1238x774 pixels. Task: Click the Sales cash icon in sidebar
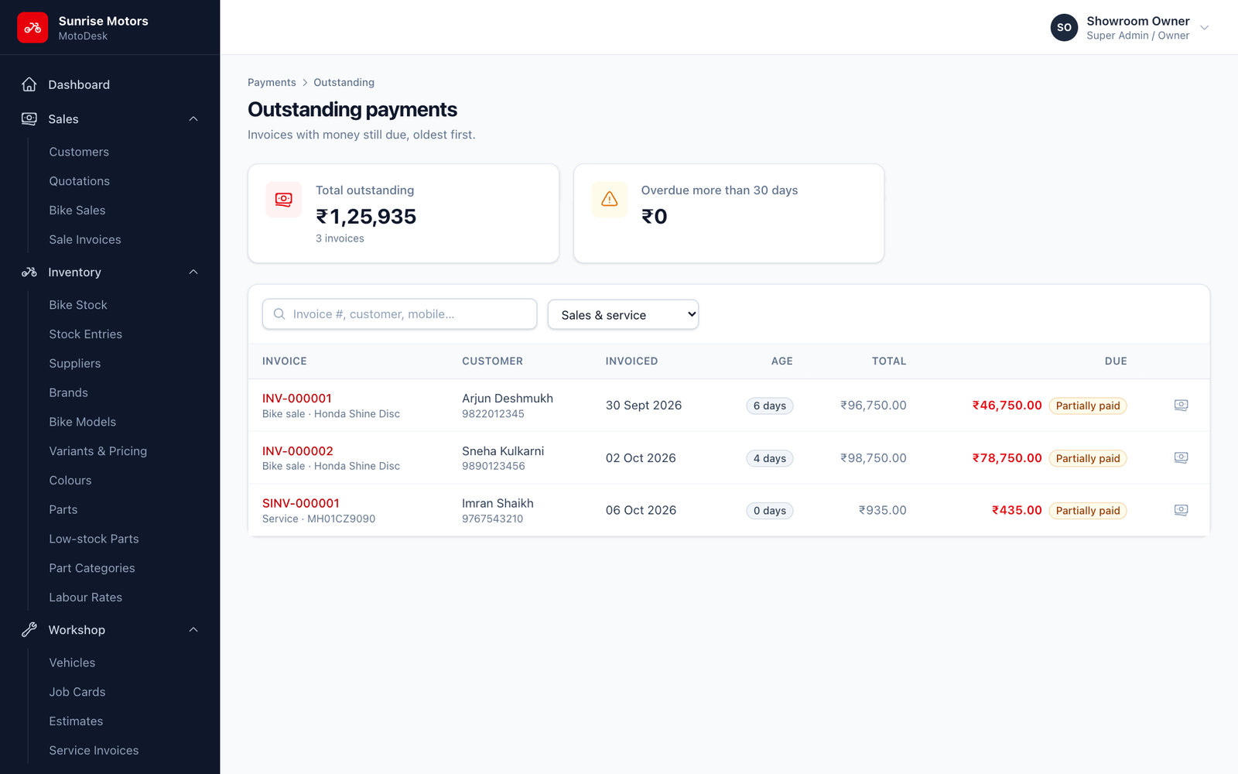(x=29, y=118)
